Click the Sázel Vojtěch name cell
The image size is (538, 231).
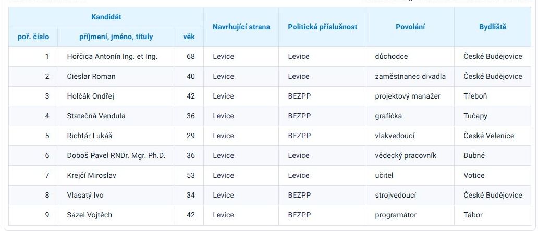coord(90,215)
